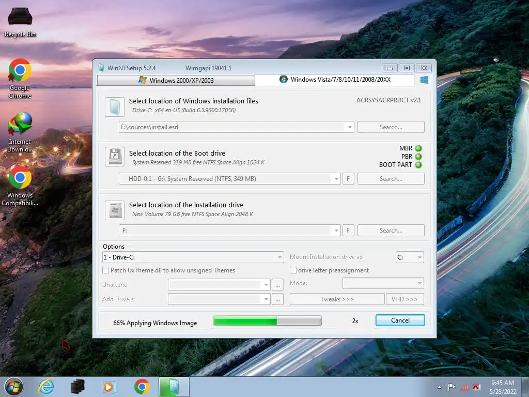Click the network signal tray icon
The width and height of the screenshot is (529, 397).
coord(464,387)
